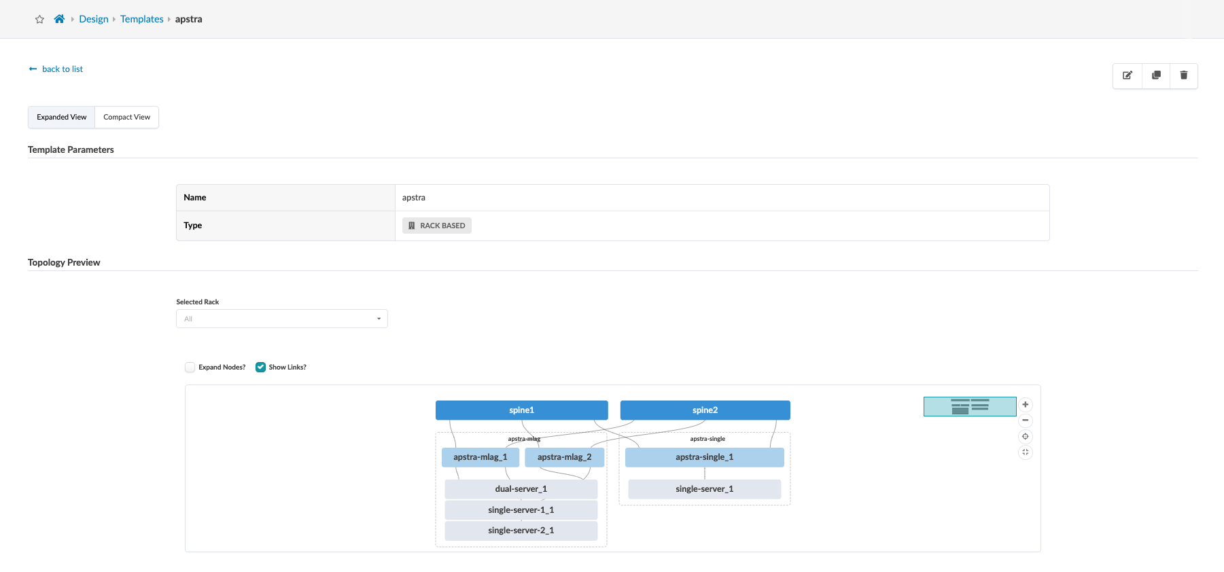
Task: Edit the template with pencil icon
Action: point(1127,75)
